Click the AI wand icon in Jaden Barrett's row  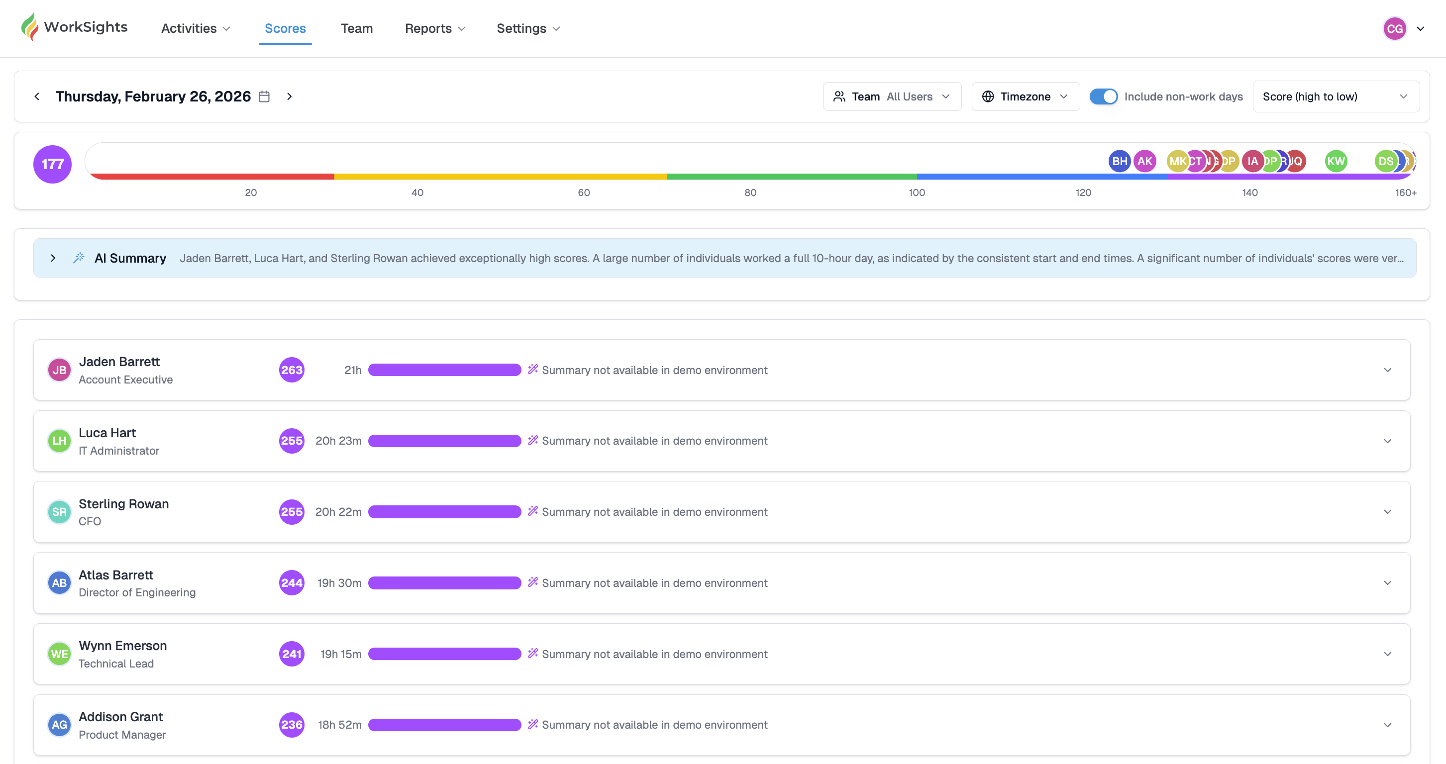pyautogui.click(x=533, y=369)
